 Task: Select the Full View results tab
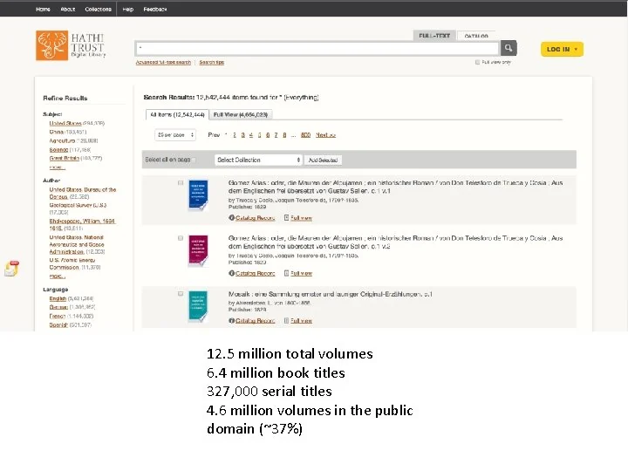[241, 114]
